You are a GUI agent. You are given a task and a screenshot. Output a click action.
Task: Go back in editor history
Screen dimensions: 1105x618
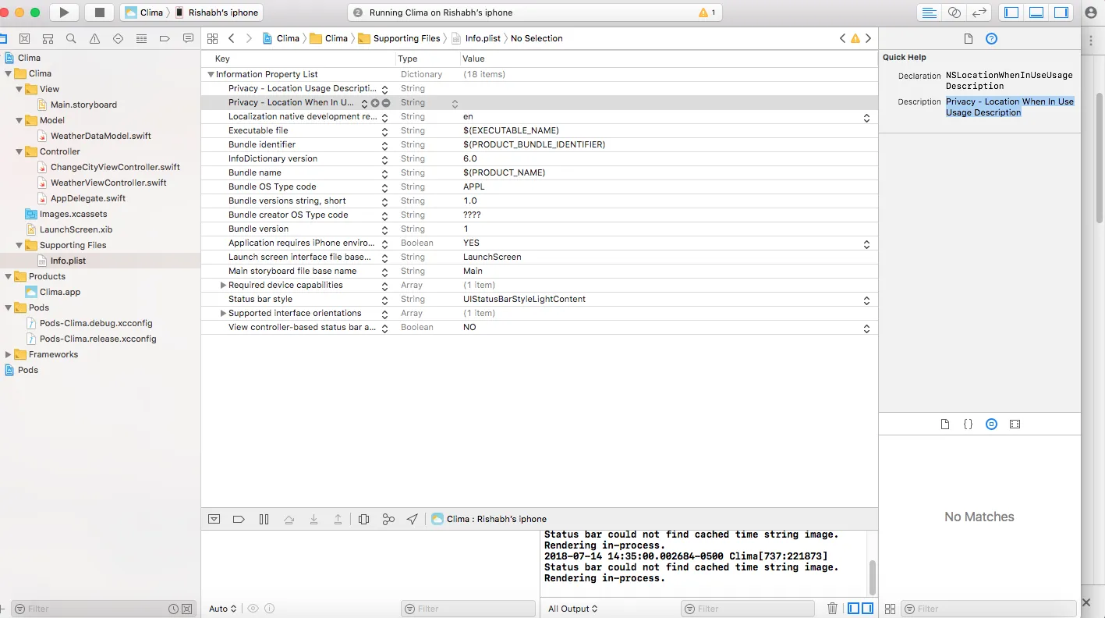pos(232,38)
